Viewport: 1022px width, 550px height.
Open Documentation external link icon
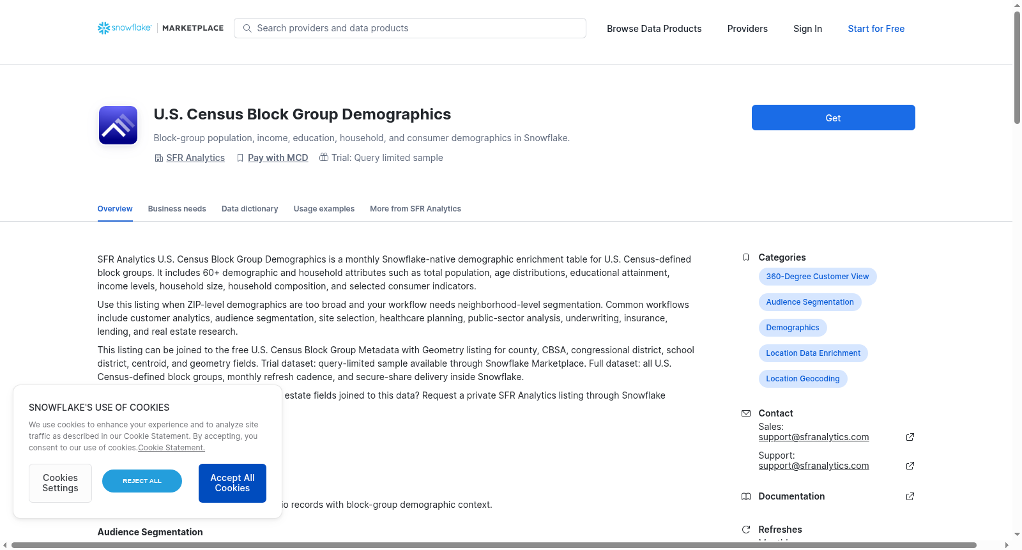pyautogui.click(x=910, y=496)
